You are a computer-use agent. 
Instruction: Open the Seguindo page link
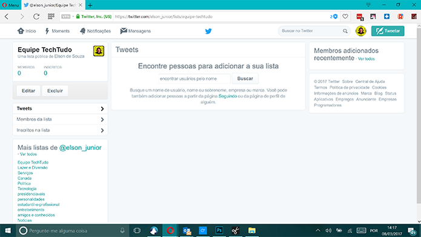(x=228, y=96)
